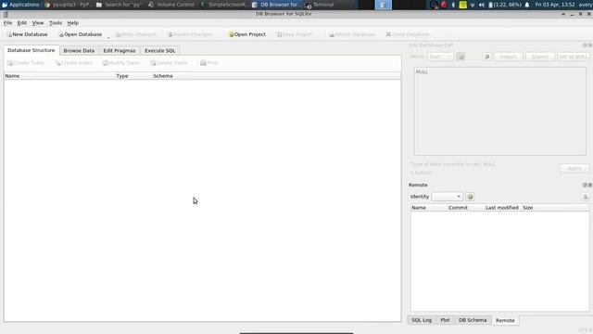Click the refresh icon next to Identity dropdown
The height and width of the screenshot is (334, 593).
470,197
